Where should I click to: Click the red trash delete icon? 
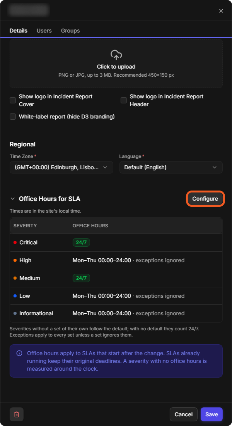[17, 414]
